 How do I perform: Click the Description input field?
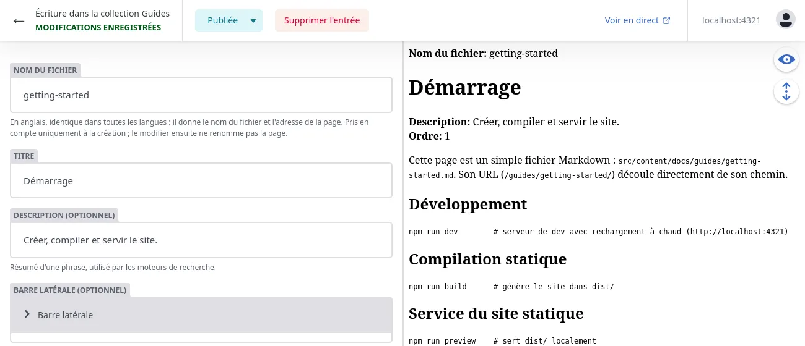201,240
